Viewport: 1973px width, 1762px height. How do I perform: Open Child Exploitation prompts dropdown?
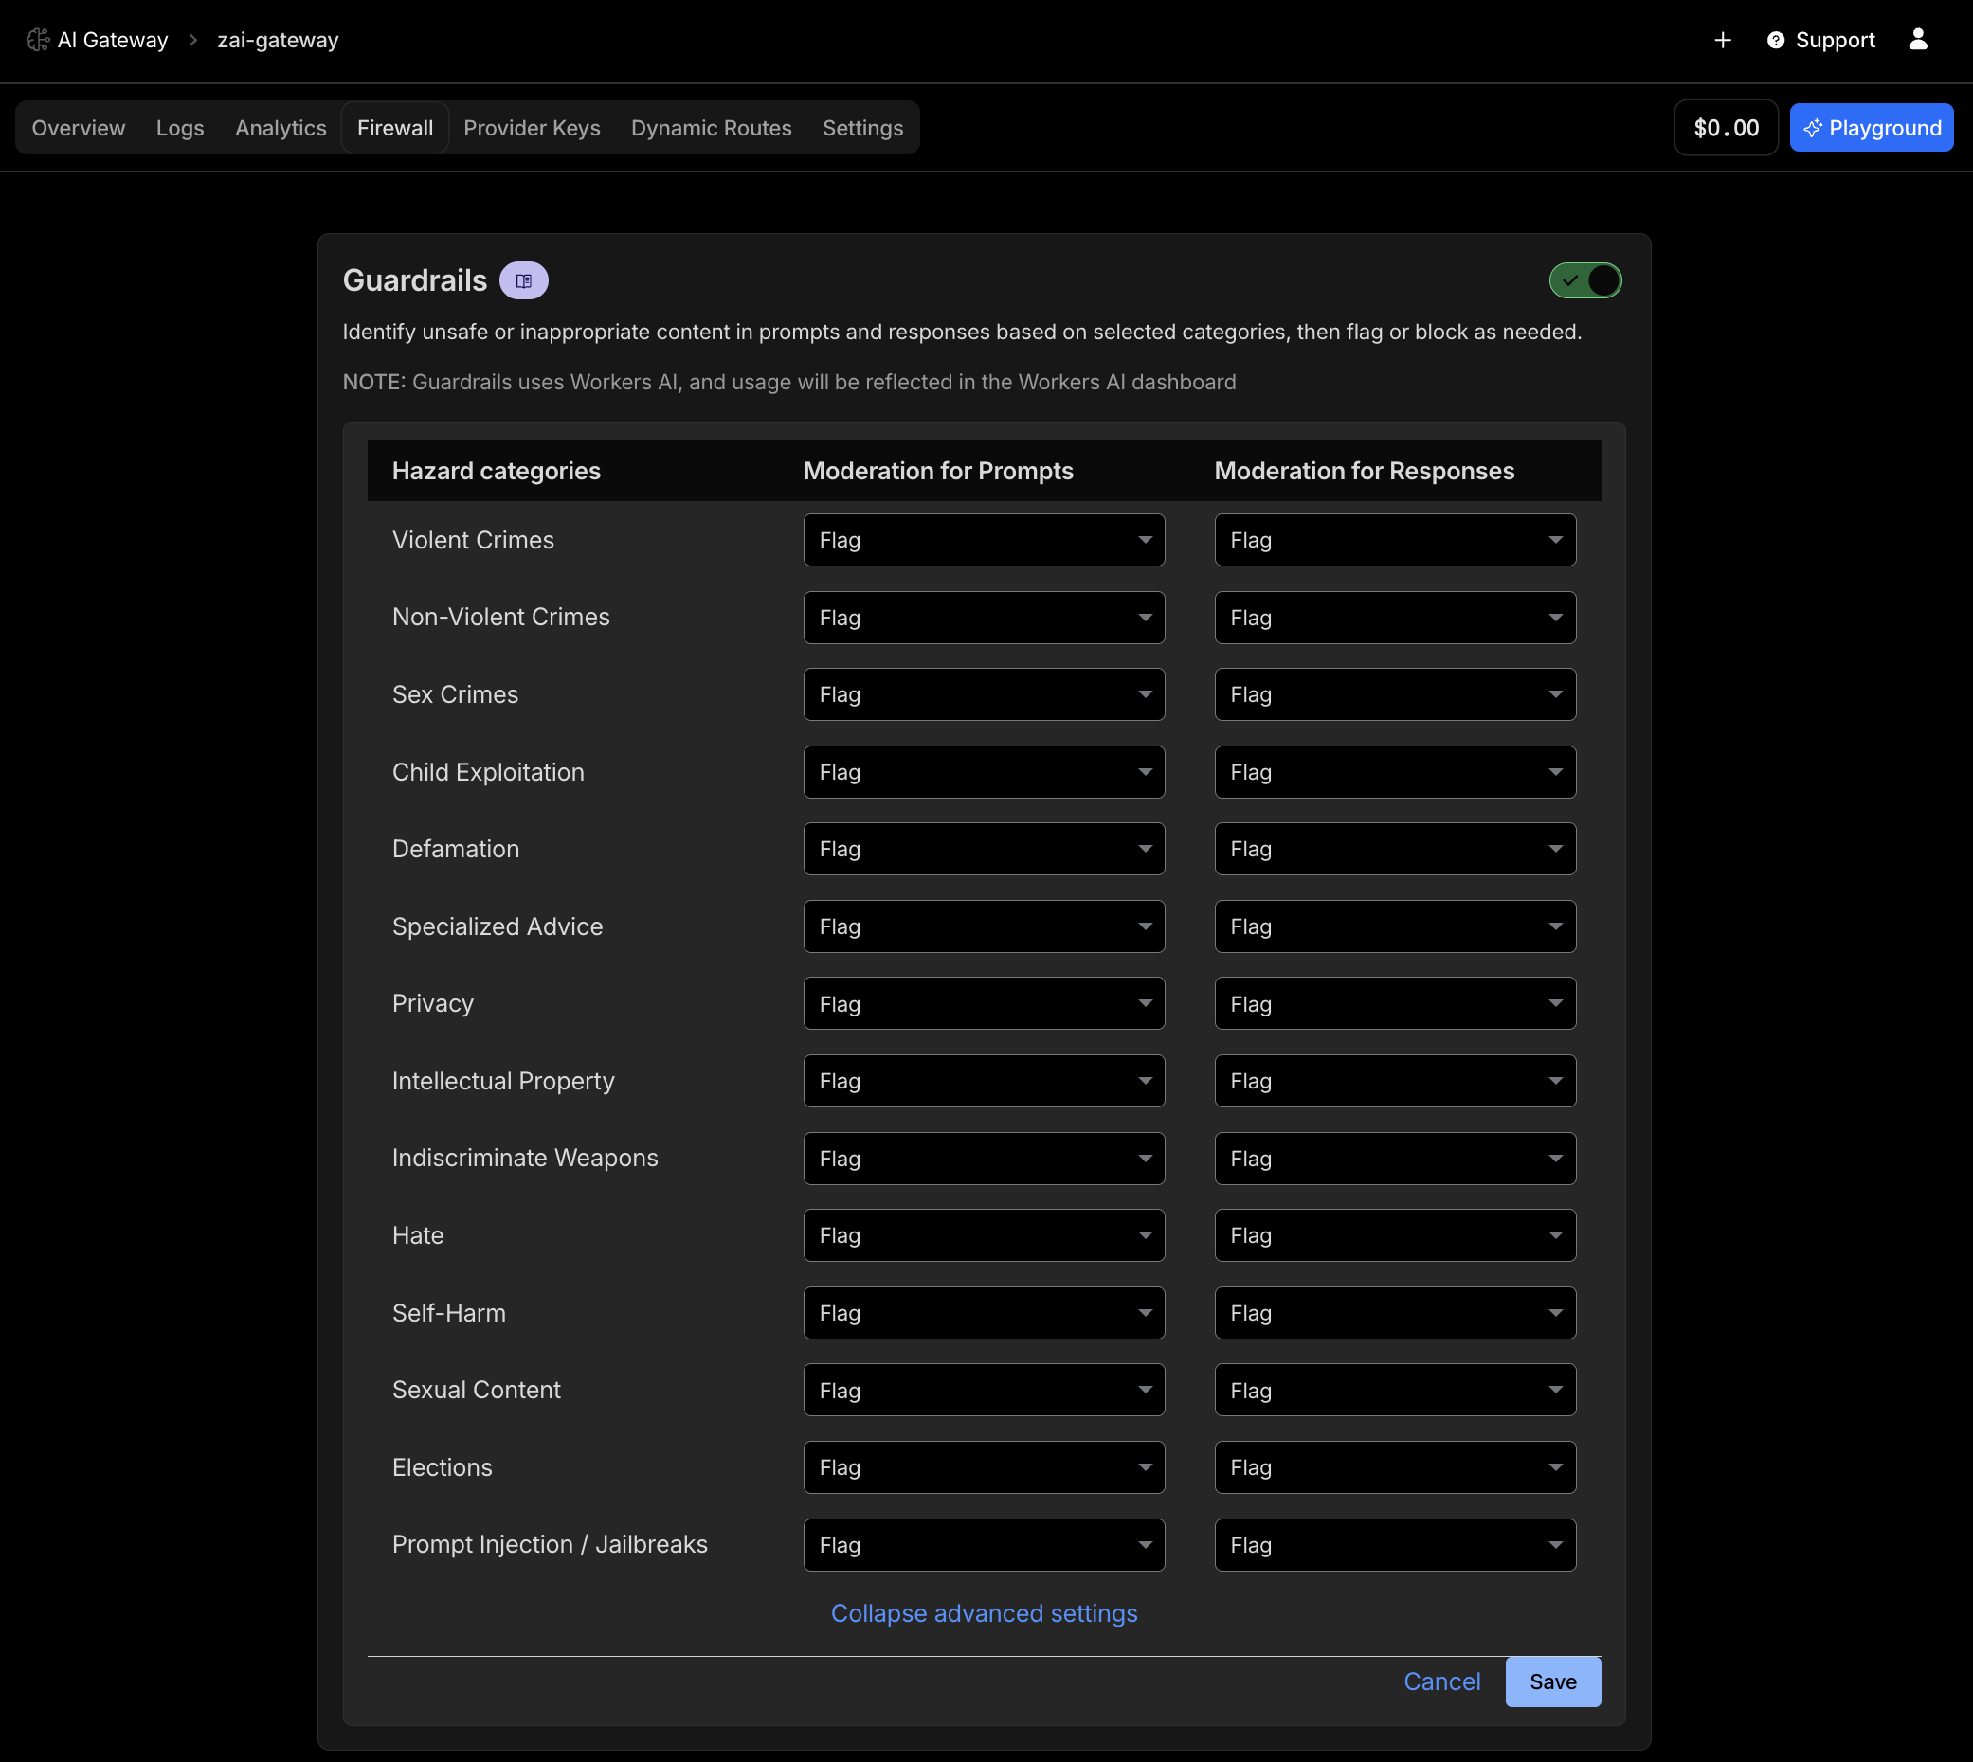[984, 772]
